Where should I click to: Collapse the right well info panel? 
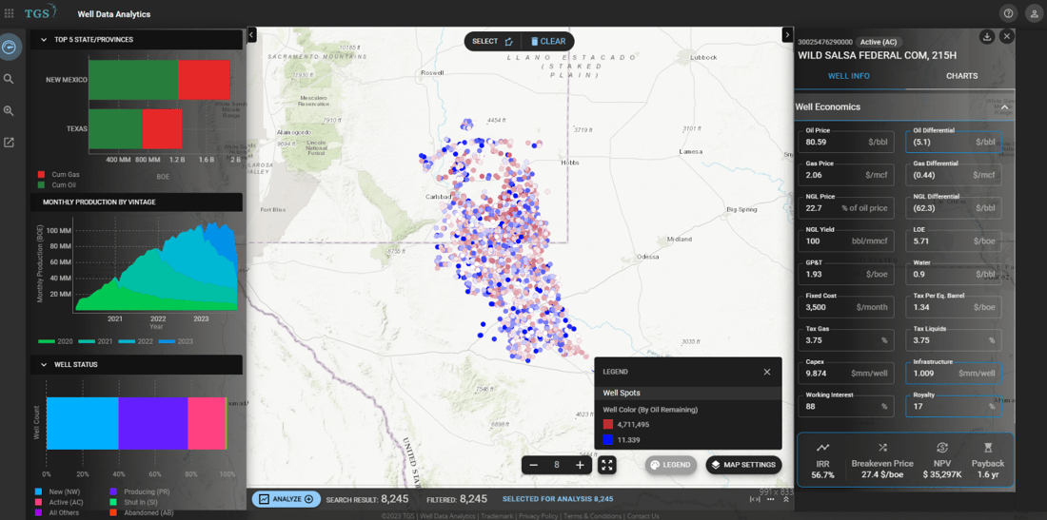point(787,35)
